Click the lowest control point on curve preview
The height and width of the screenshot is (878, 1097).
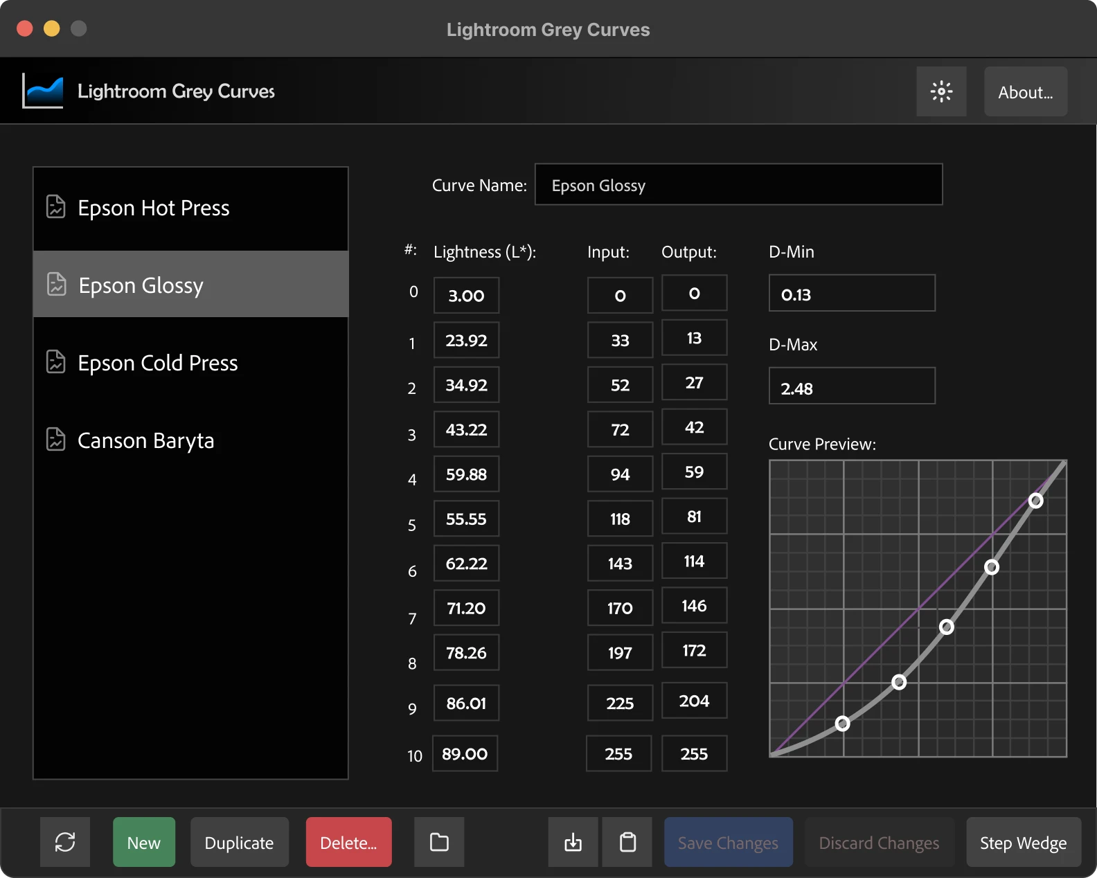[842, 724]
